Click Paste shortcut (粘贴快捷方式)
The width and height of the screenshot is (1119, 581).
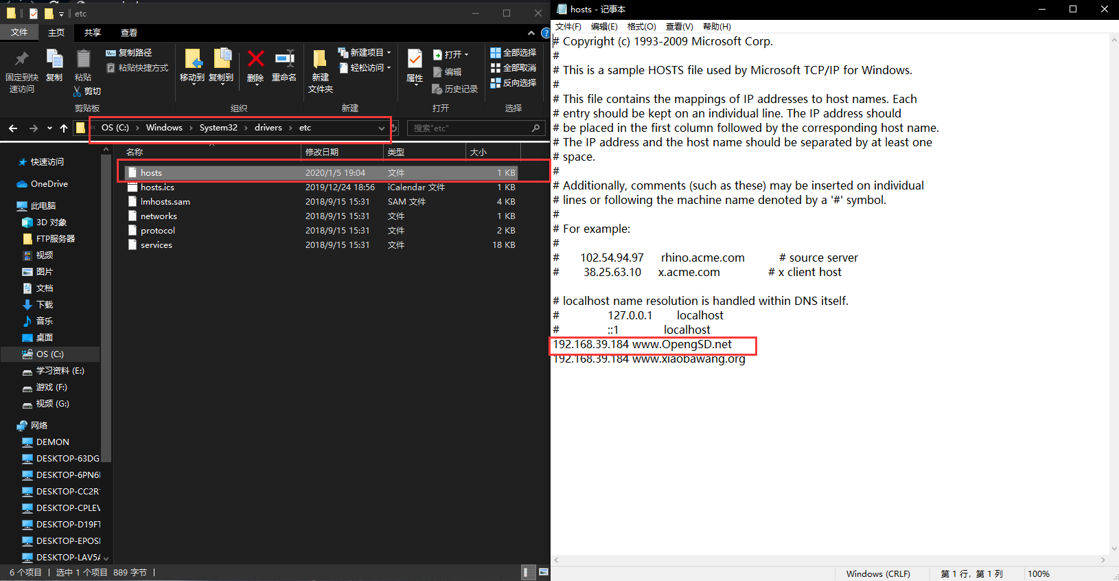tap(137, 68)
